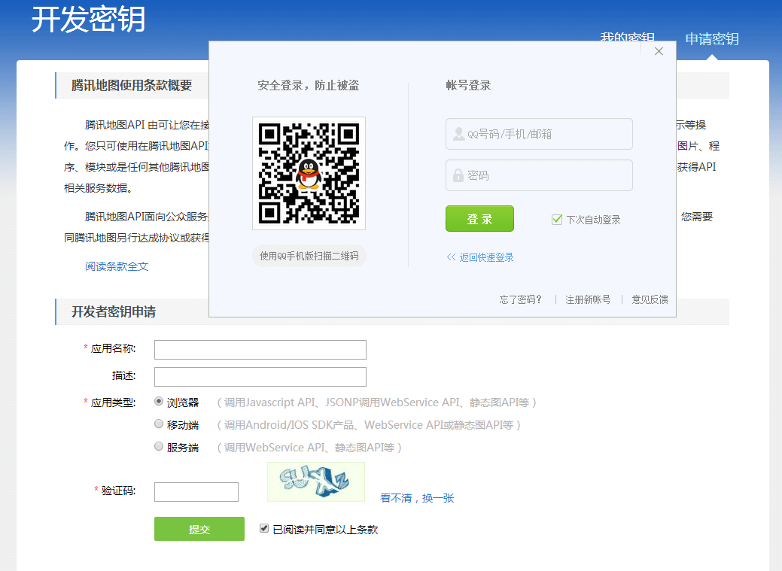The image size is (782, 571).
Task: Click the QQ login QR code
Action: coord(309,173)
